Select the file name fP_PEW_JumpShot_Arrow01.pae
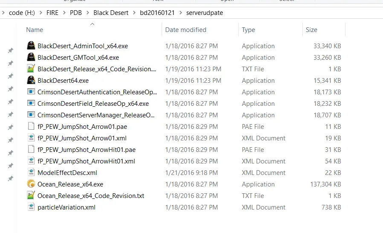 pos(82,127)
